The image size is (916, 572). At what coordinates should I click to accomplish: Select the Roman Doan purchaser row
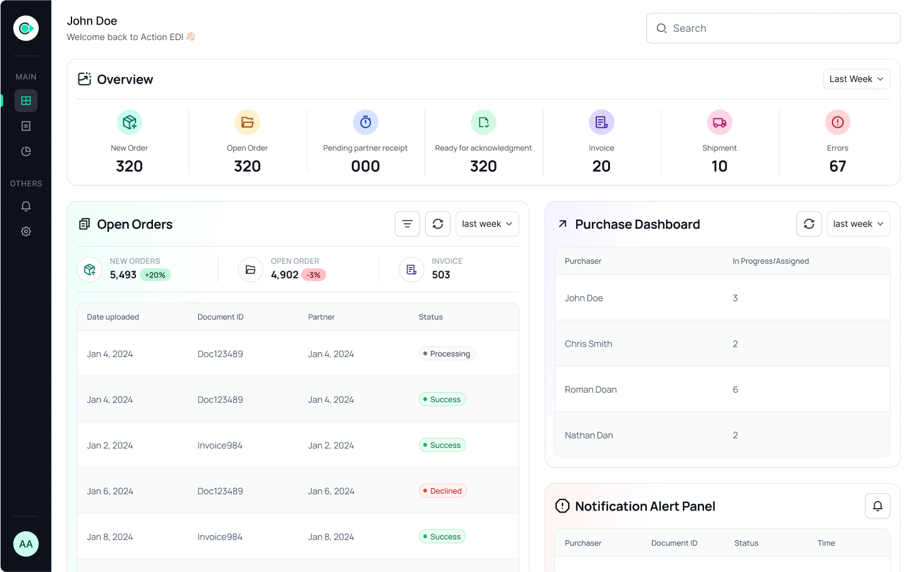tap(722, 389)
